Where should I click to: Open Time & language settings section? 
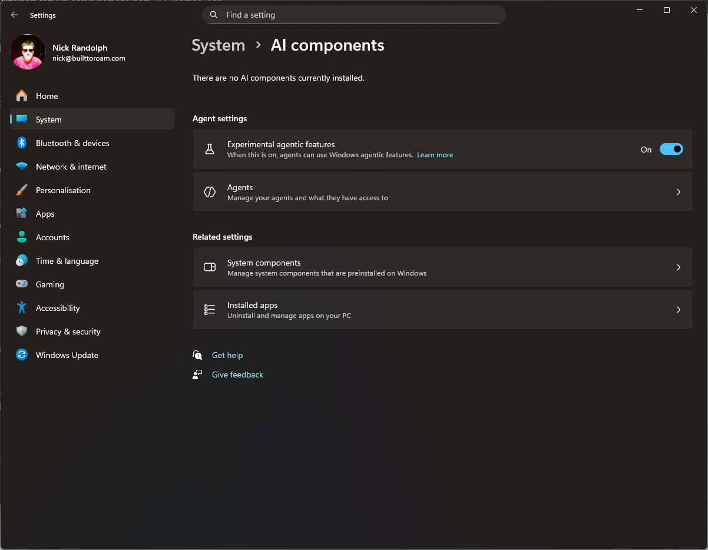(67, 261)
